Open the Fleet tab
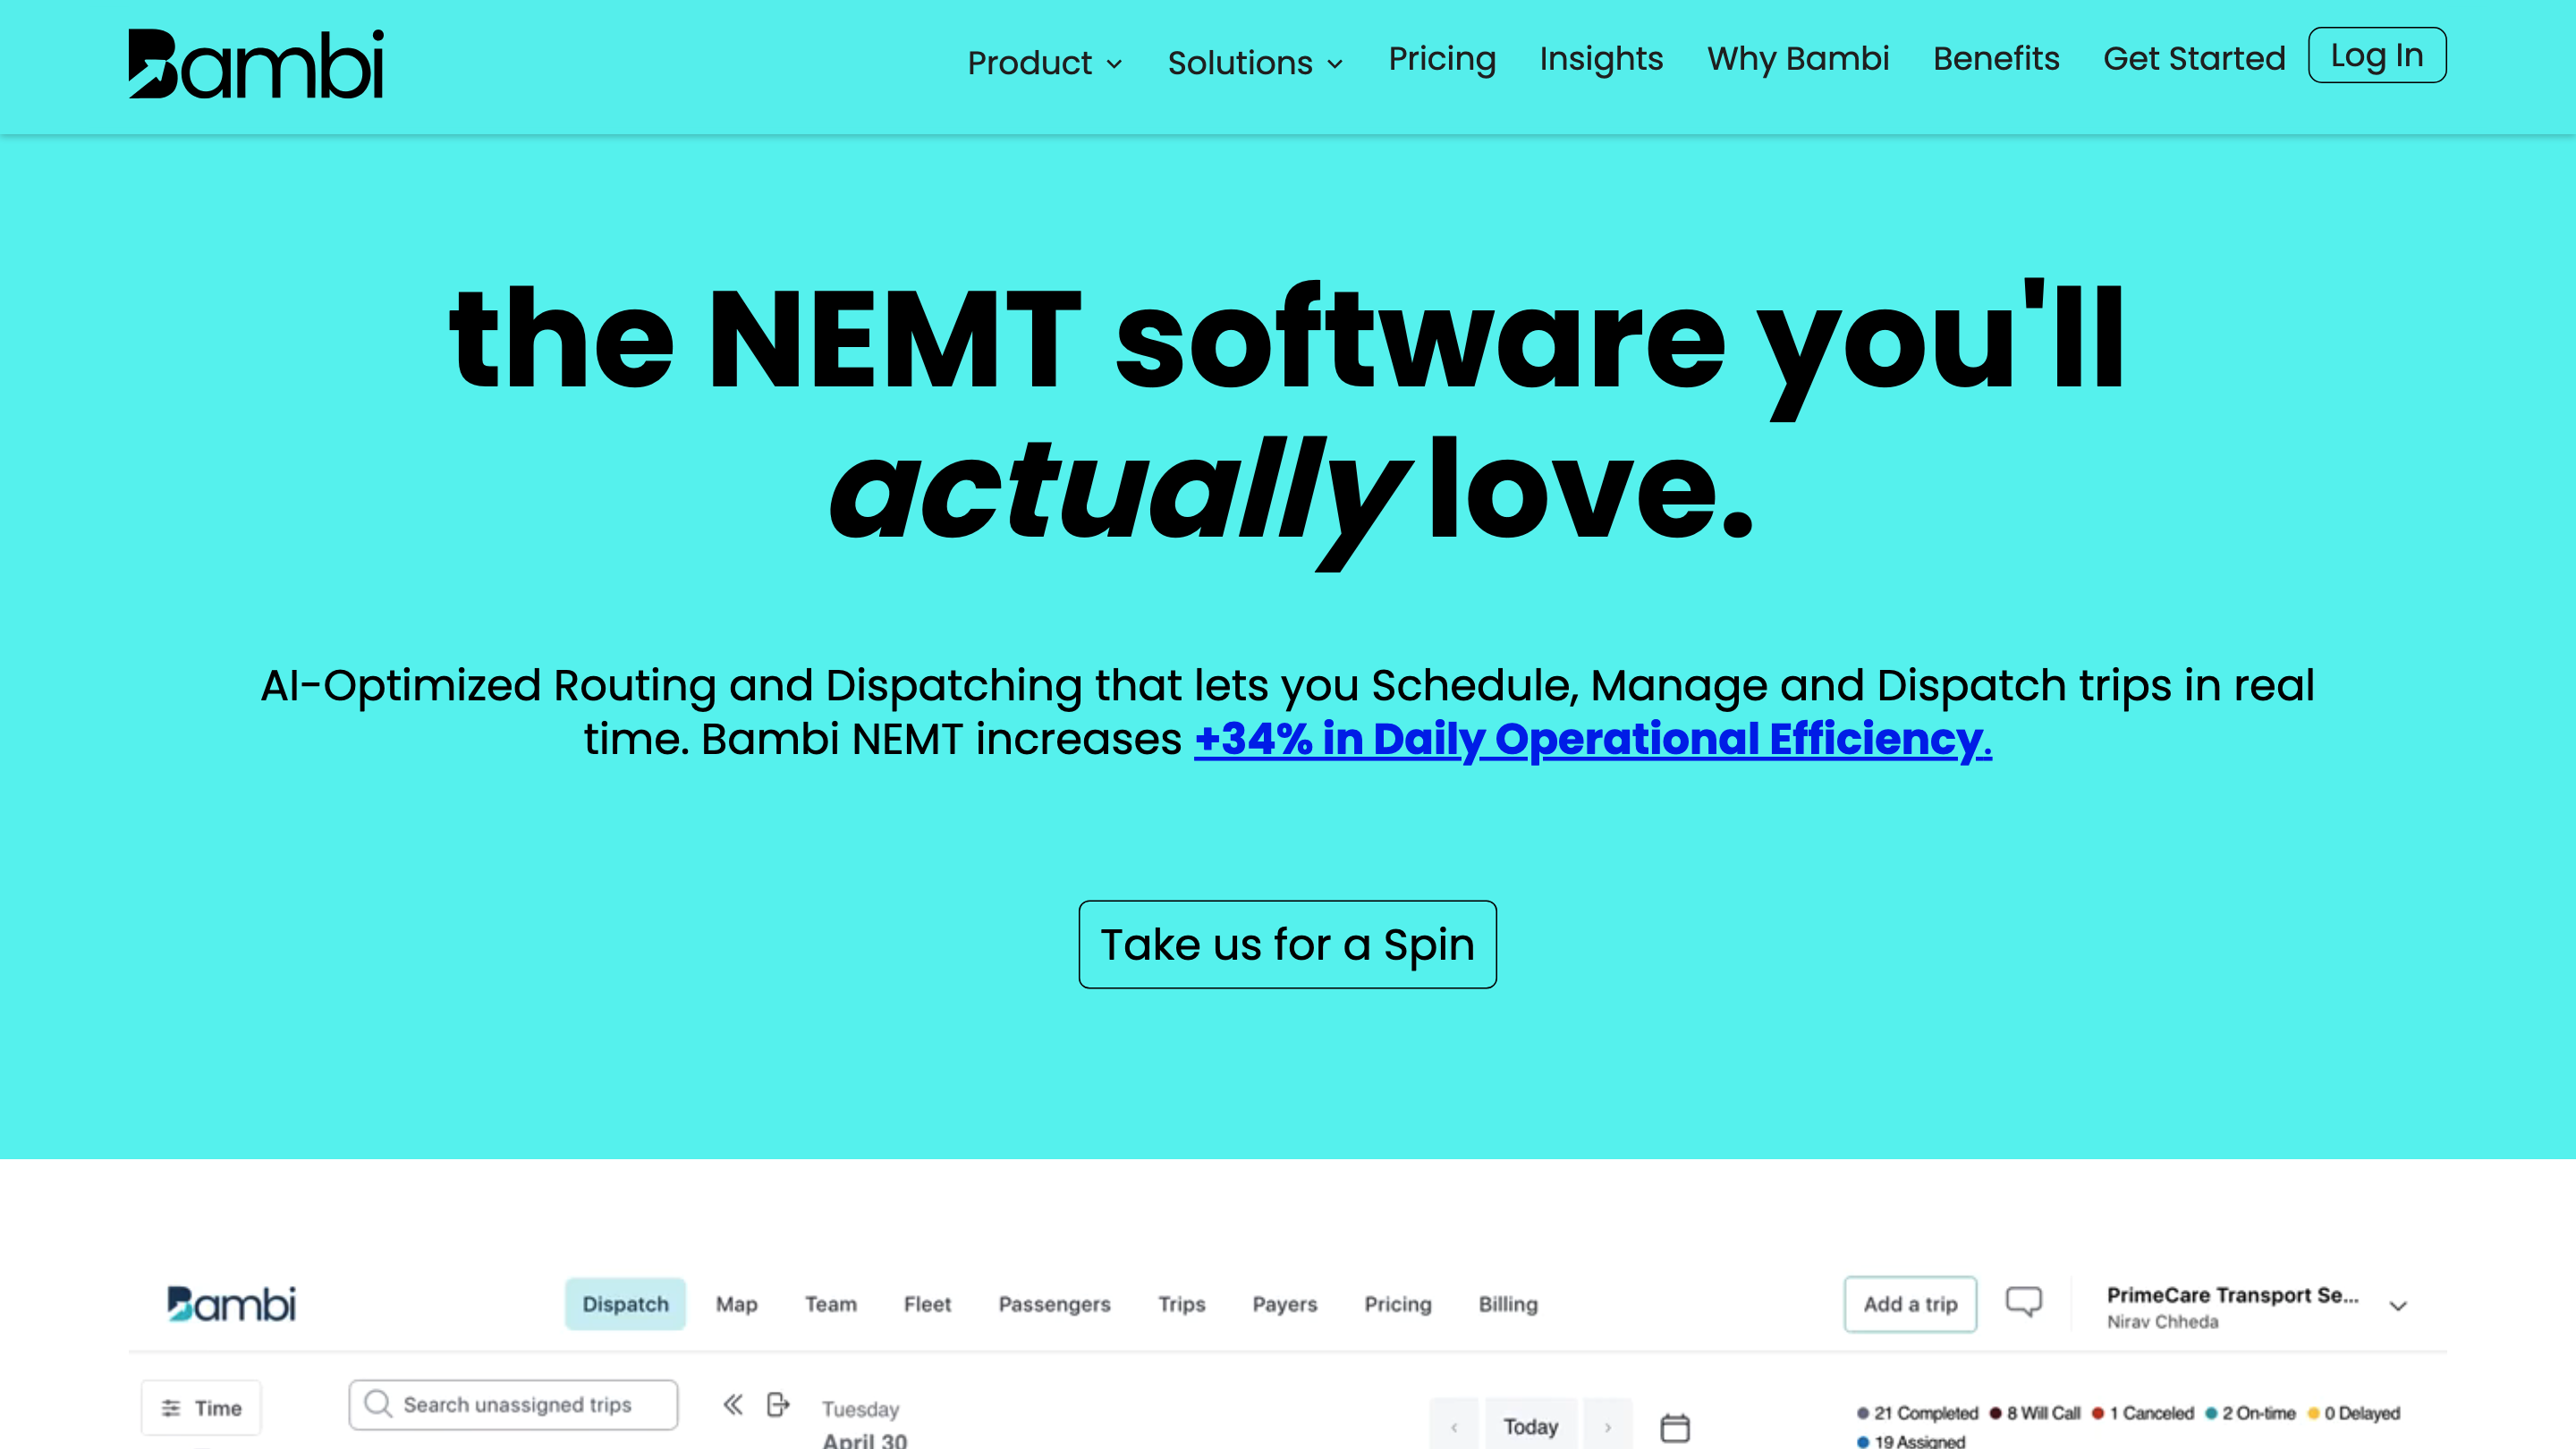Image resolution: width=2576 pixels, height=1449 pixels. point(927,1304)
